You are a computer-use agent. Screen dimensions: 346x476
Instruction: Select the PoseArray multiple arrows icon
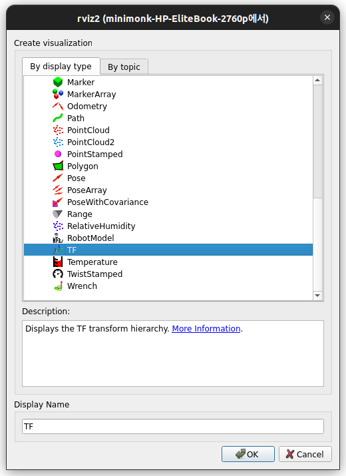58,190
